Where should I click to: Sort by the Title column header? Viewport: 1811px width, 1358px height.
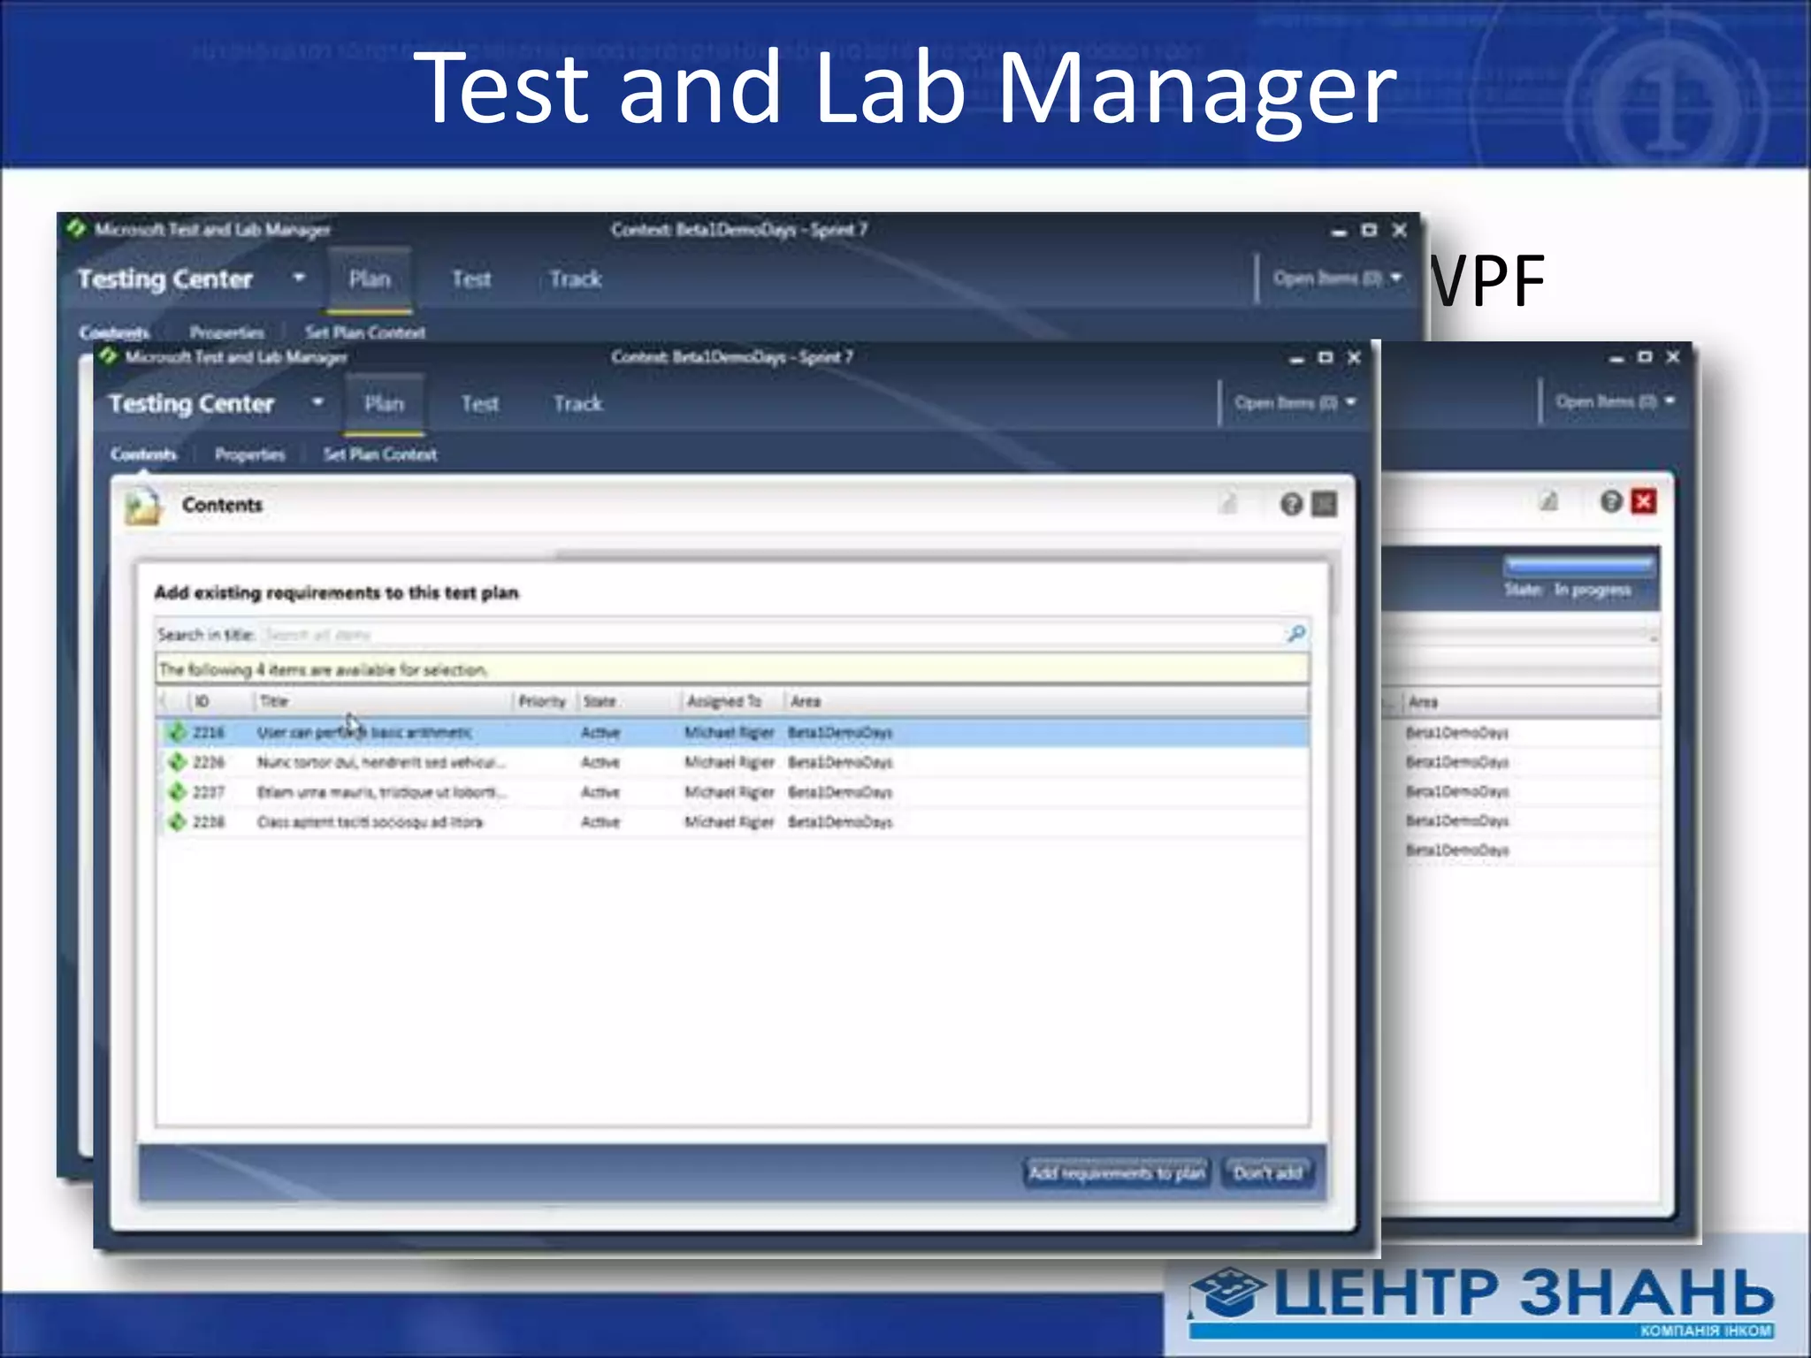tap(382, 701)
